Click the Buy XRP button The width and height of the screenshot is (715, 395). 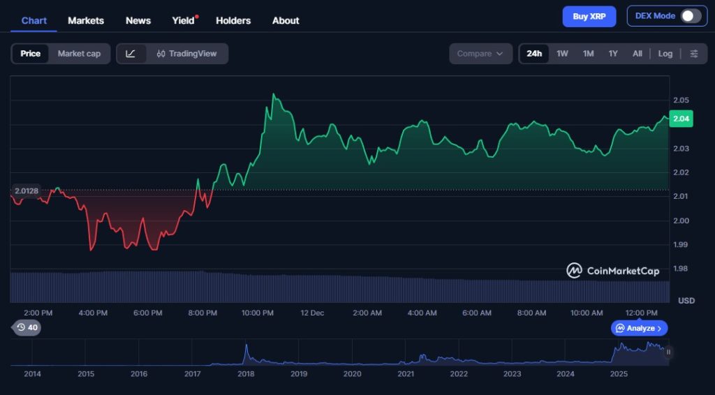[589, 16]
